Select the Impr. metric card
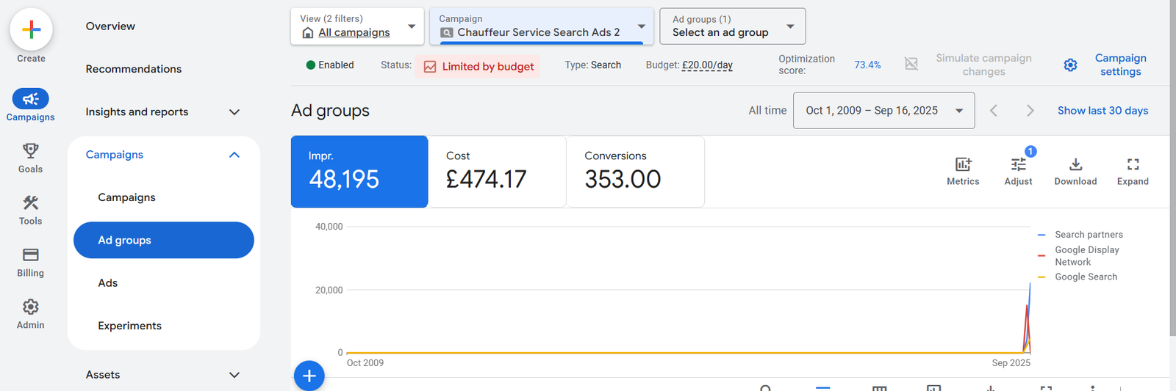1176x391 pixels. (x=359, y=172)
